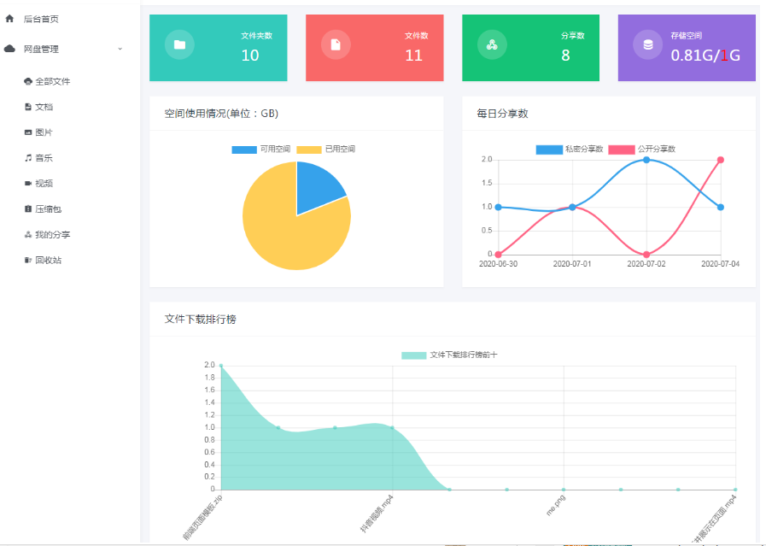Click the folder icon in 文件夹数 card
766x546 pixels.
pyautogui.click(x=179, y=45)
